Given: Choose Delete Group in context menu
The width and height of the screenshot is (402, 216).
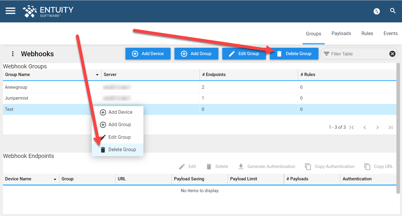Looking at the screenshot, I should click(x=117, y=150).
